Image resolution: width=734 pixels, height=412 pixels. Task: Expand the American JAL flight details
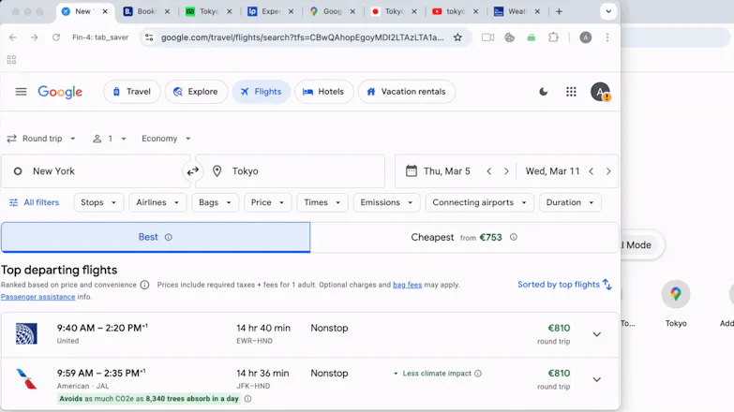(597, 379)
